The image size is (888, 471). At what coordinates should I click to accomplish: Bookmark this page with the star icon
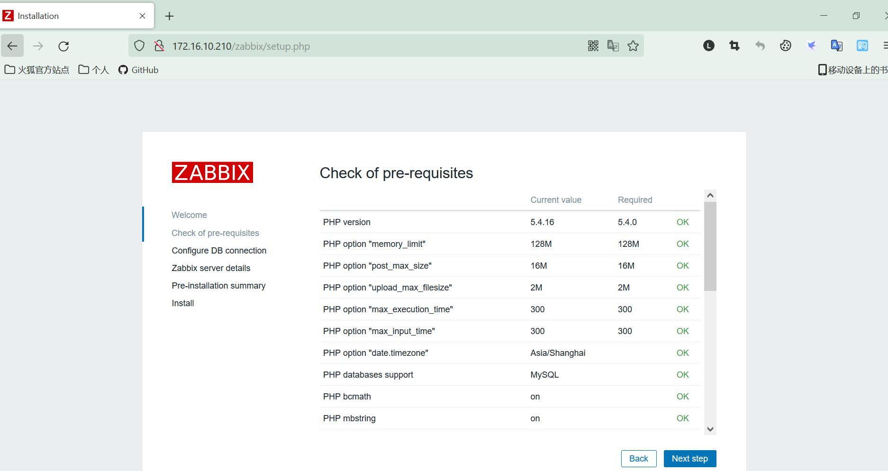(x=633, y=46)
